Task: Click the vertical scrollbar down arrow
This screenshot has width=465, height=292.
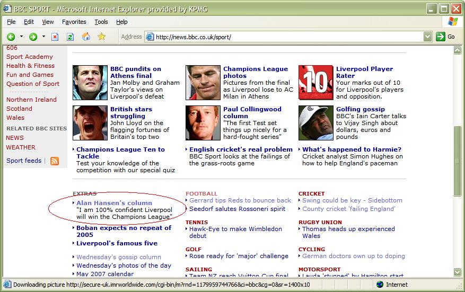Action: pyautogui.click(x=457, y=272)
